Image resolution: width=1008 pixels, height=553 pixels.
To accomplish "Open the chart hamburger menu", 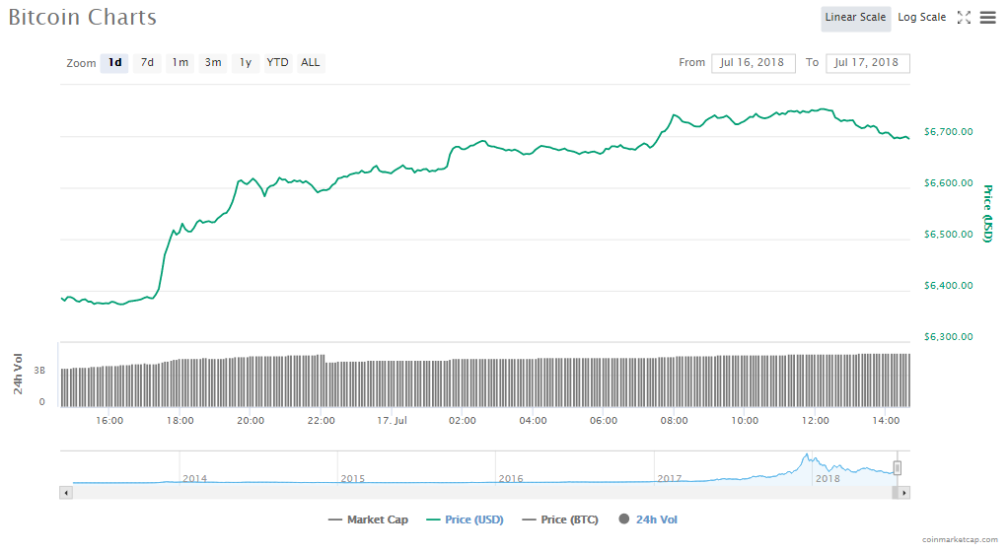I will coord(987,17).
